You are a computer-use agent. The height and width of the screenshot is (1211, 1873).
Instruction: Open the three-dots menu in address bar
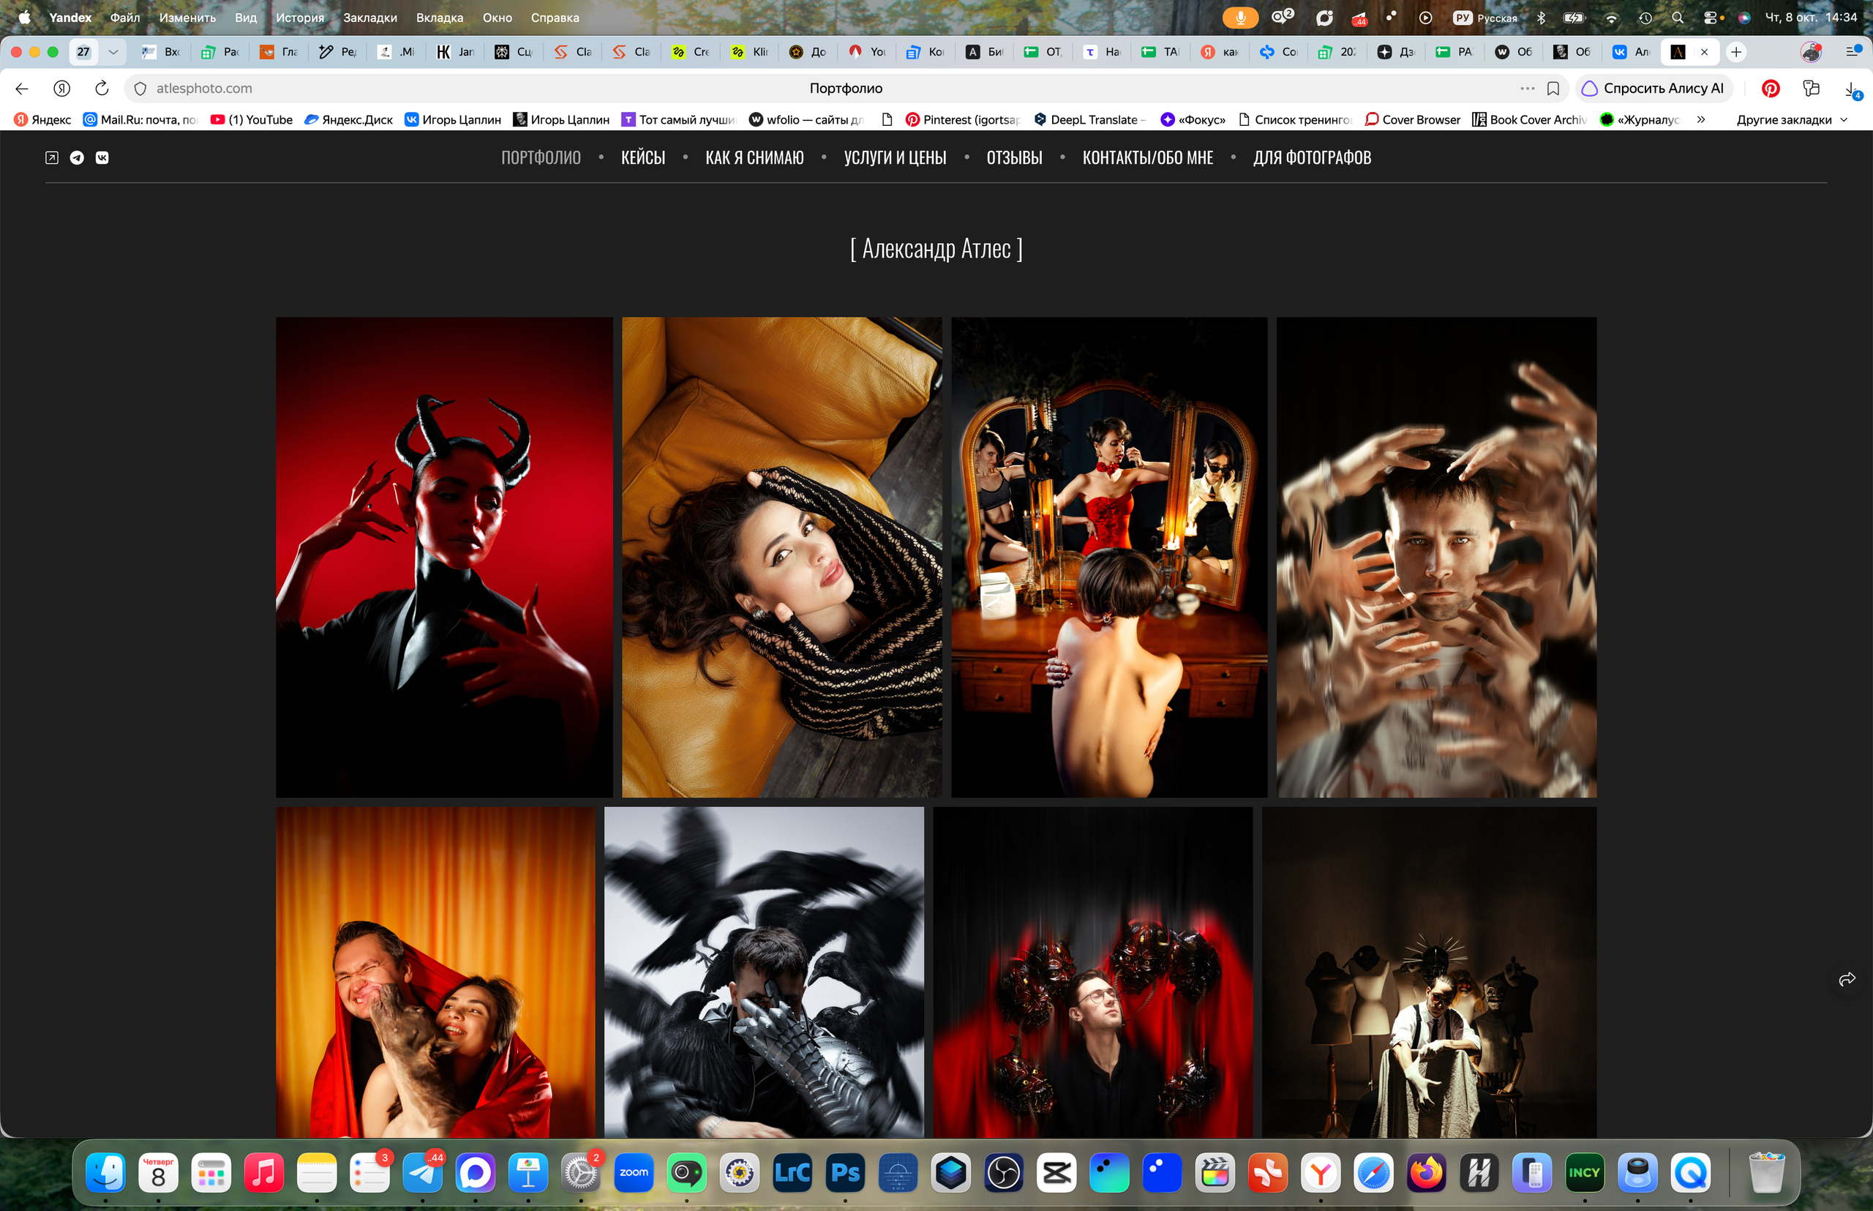(x=1527, y=88)
